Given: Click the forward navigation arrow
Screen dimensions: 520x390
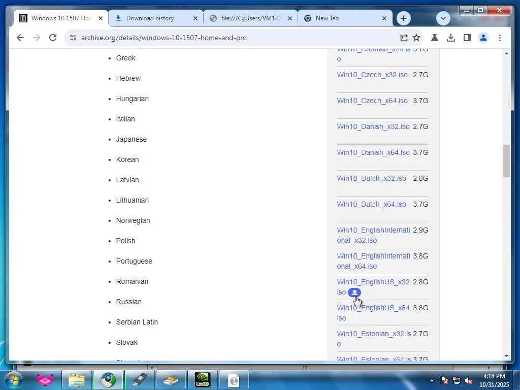Looking at the screenshot, I should [x=37, y=38].
